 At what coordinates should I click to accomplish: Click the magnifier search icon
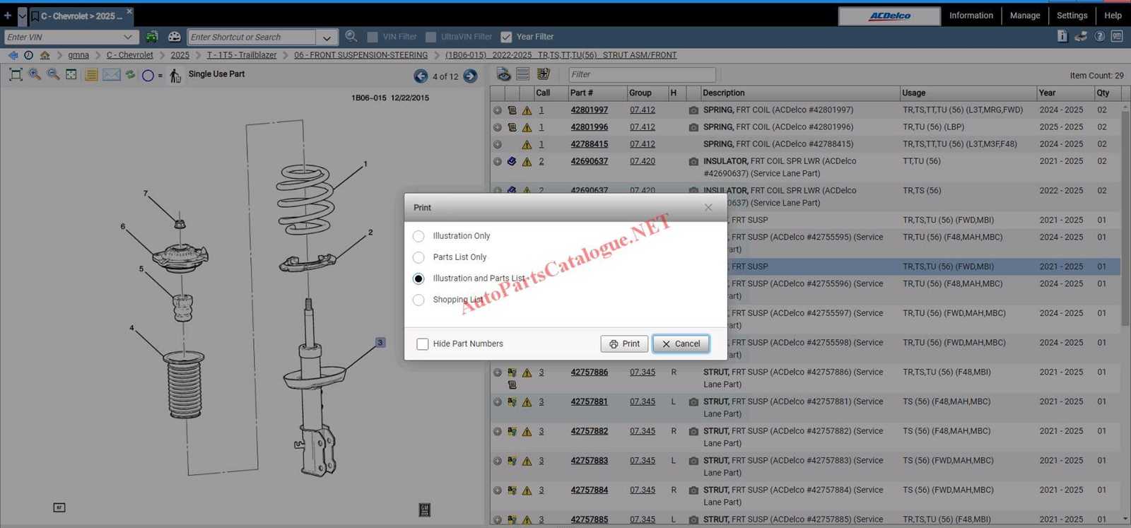tap(351, 37)
